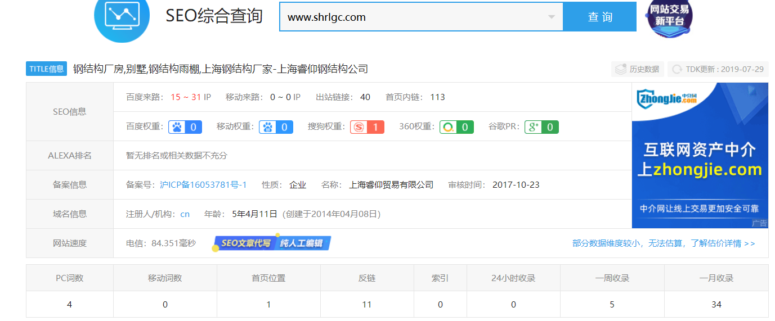775x321 pixels.
Task: Click the 15 ~ 31 Baidu traffic value
Action: coord(186,97)
